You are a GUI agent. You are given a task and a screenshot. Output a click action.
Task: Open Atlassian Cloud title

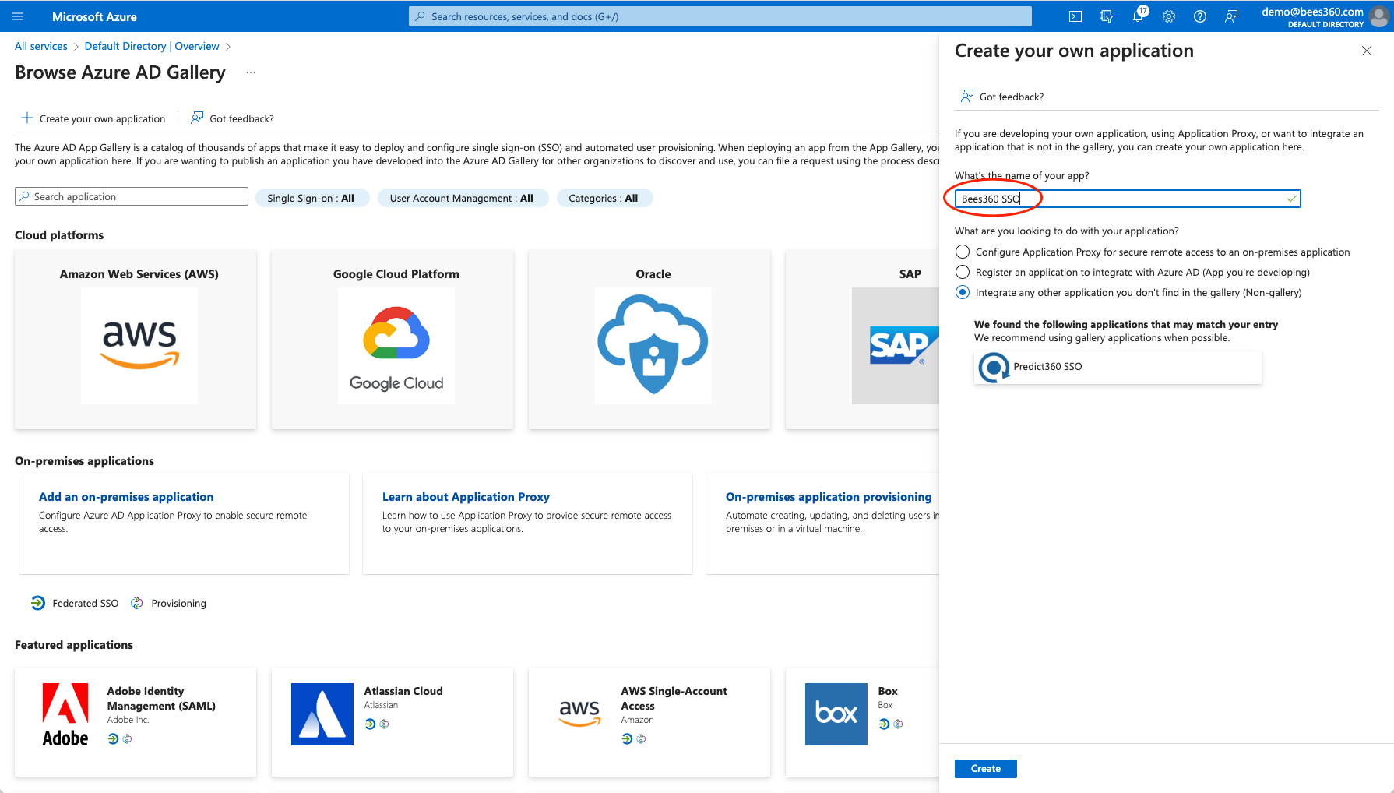click(x=403, y=691)
